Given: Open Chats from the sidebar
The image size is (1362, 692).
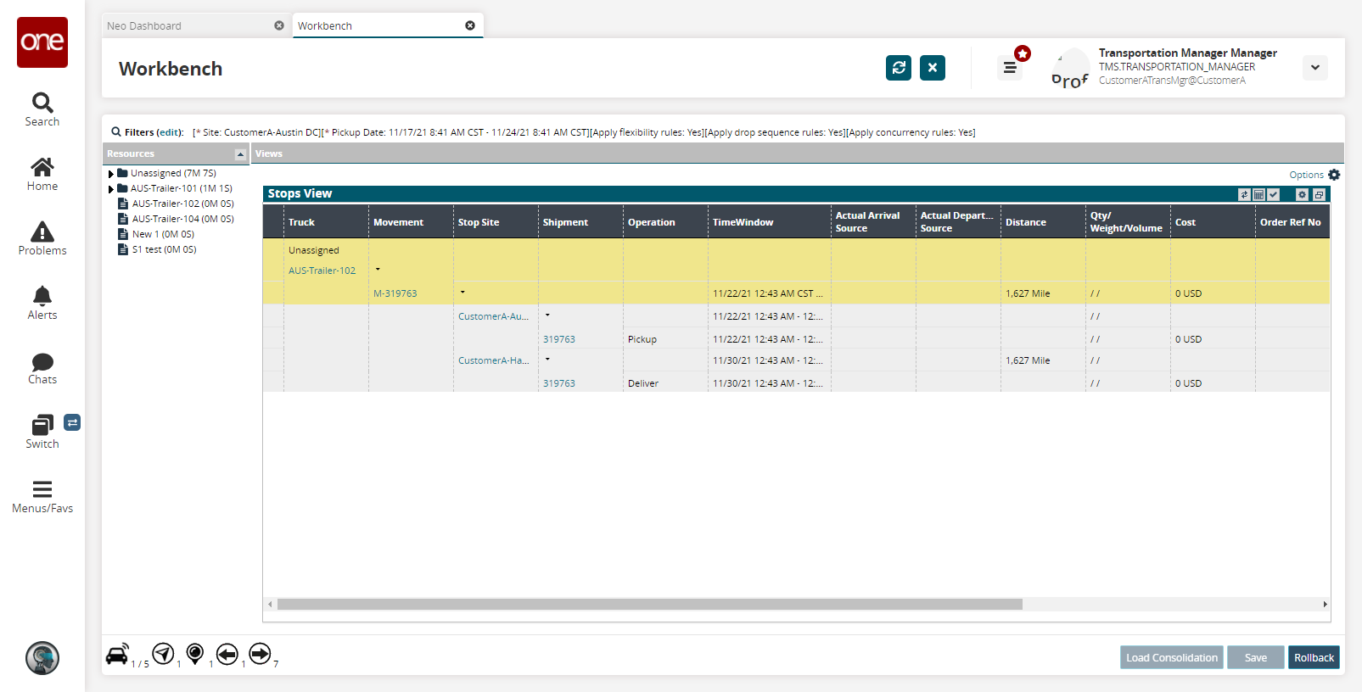Looking at the screenshot, I should point(42,368).
